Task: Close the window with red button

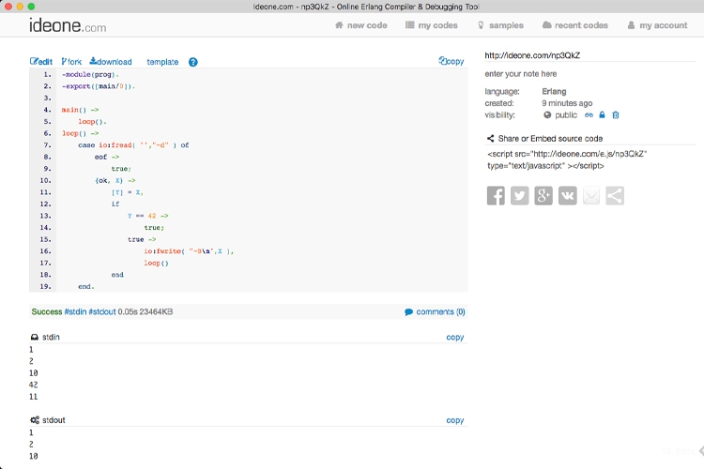Action: tap(8, 7)
